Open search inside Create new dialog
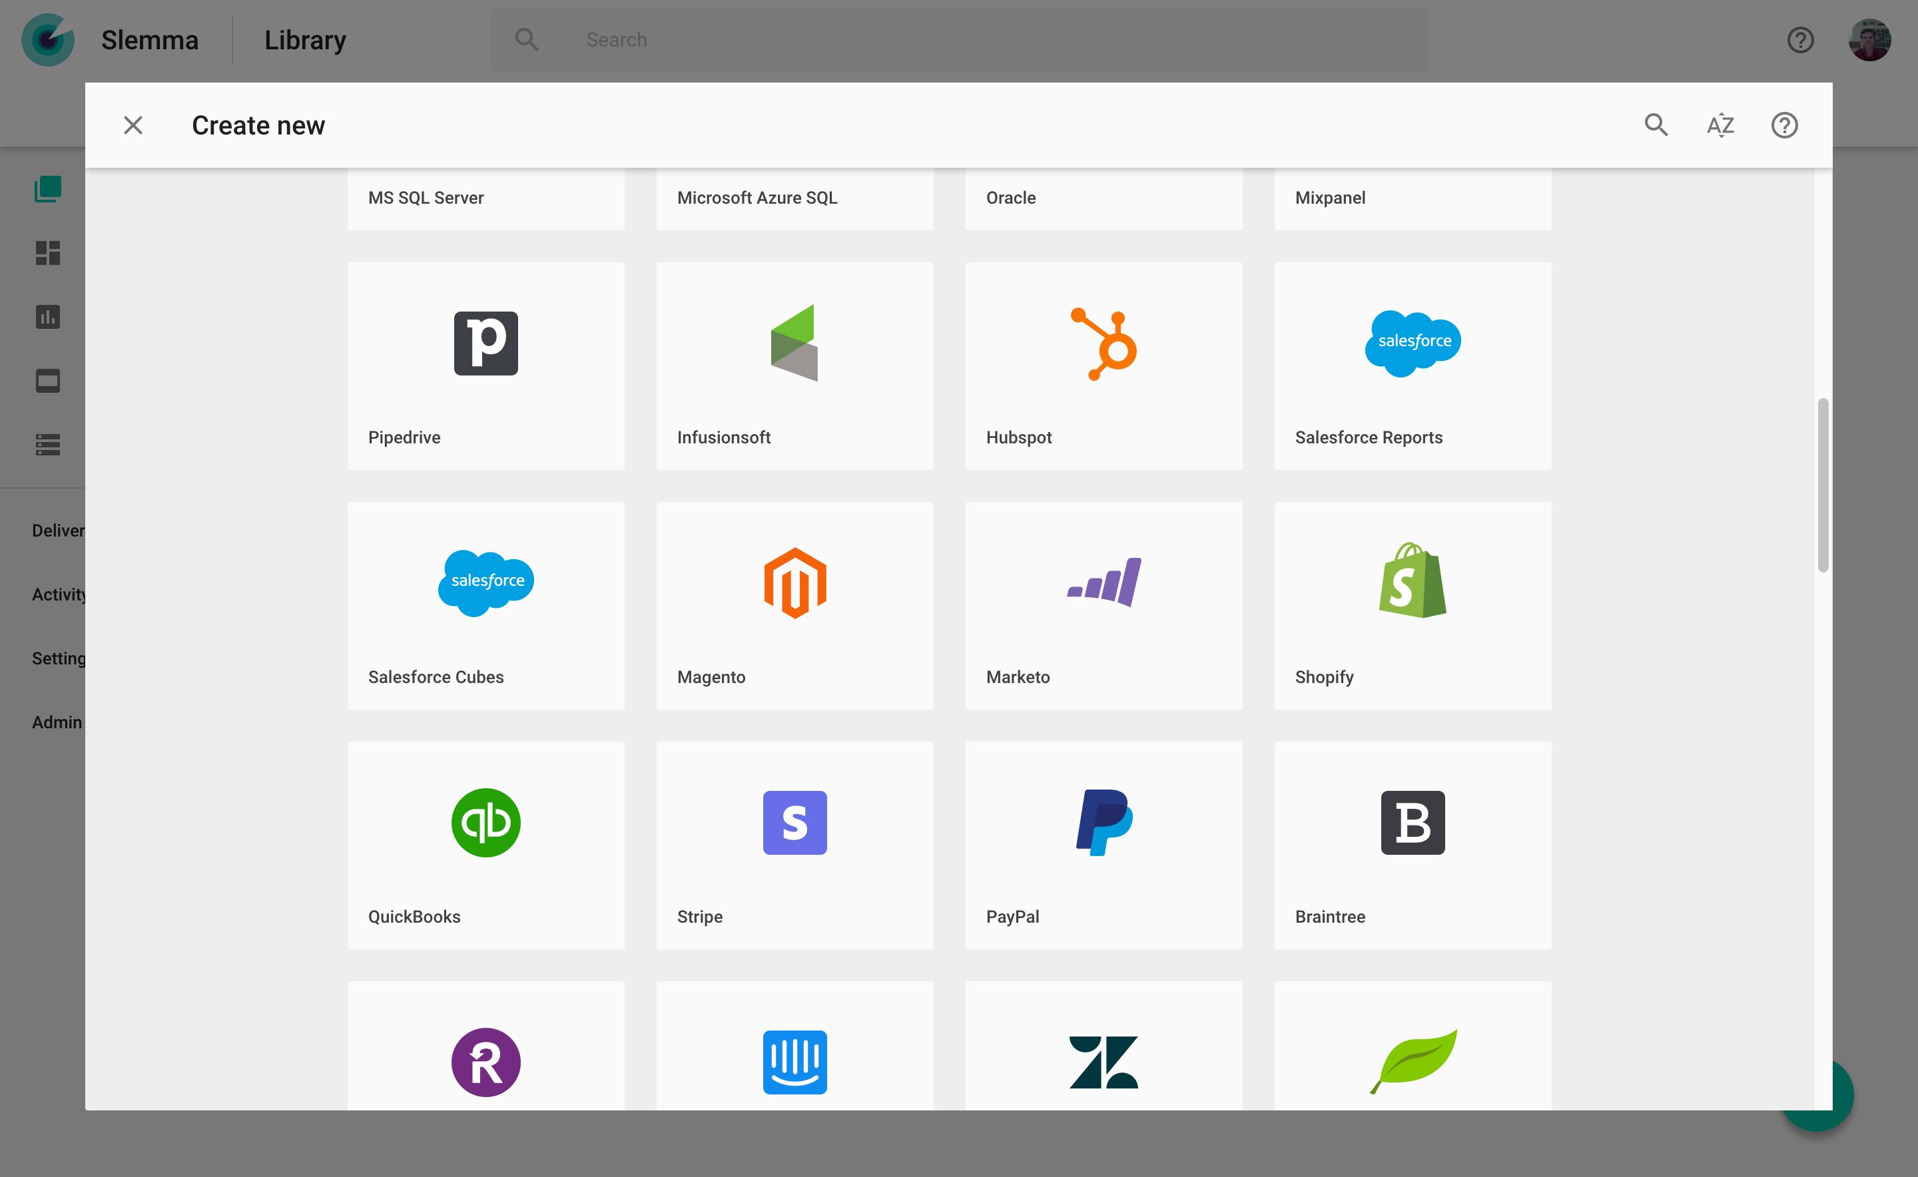This screenshot has width=1918, height=1177. 1656,125
